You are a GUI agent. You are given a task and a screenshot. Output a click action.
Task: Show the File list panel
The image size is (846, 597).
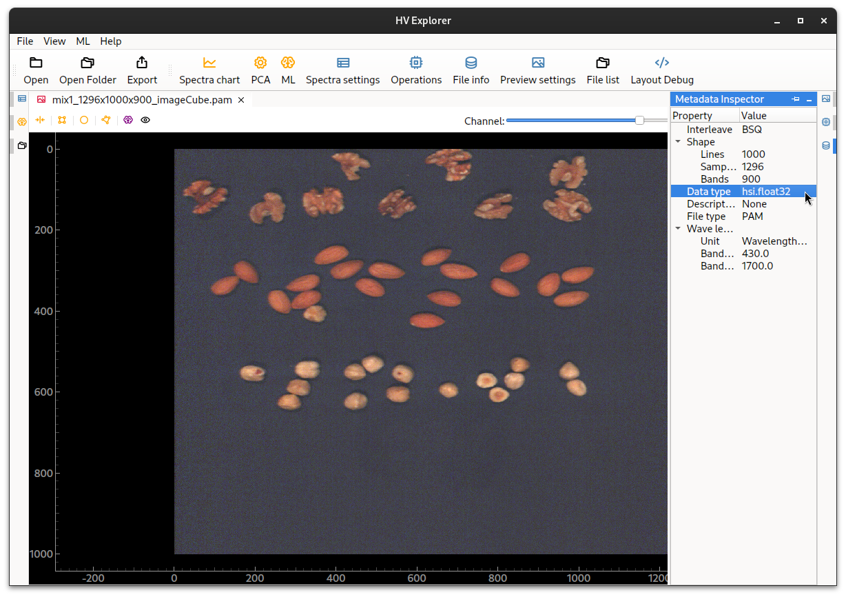click(603, 71)
